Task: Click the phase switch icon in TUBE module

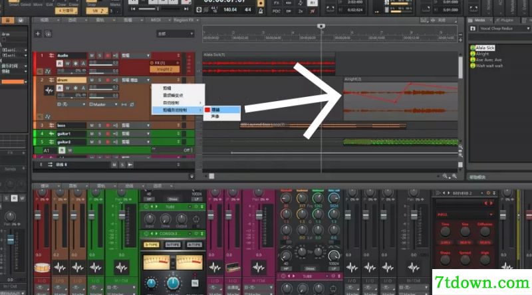Action: pos(196,219)
